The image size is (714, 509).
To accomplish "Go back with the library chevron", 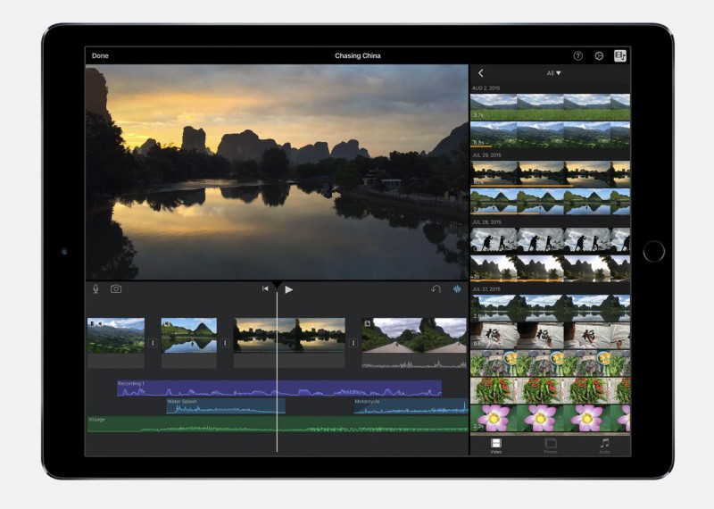I will tap(481, 73).
